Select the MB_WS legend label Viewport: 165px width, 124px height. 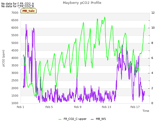(x=101, y=119)
